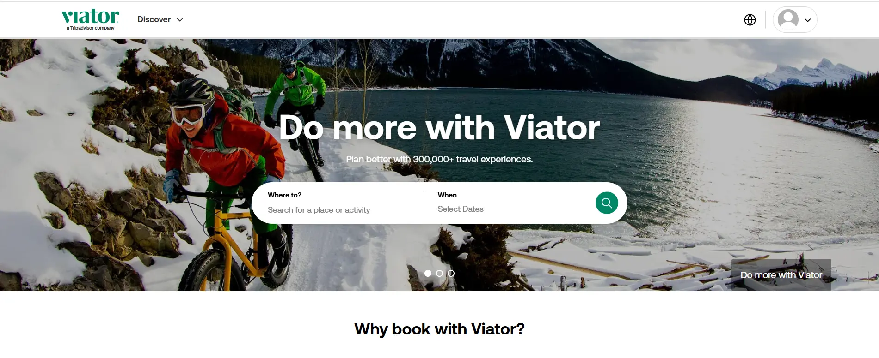The width and height of the screenshot is (879, 358).
Task: Click the 'a Tripadvisor company' tagline
Action: click(x=90, y=28)
